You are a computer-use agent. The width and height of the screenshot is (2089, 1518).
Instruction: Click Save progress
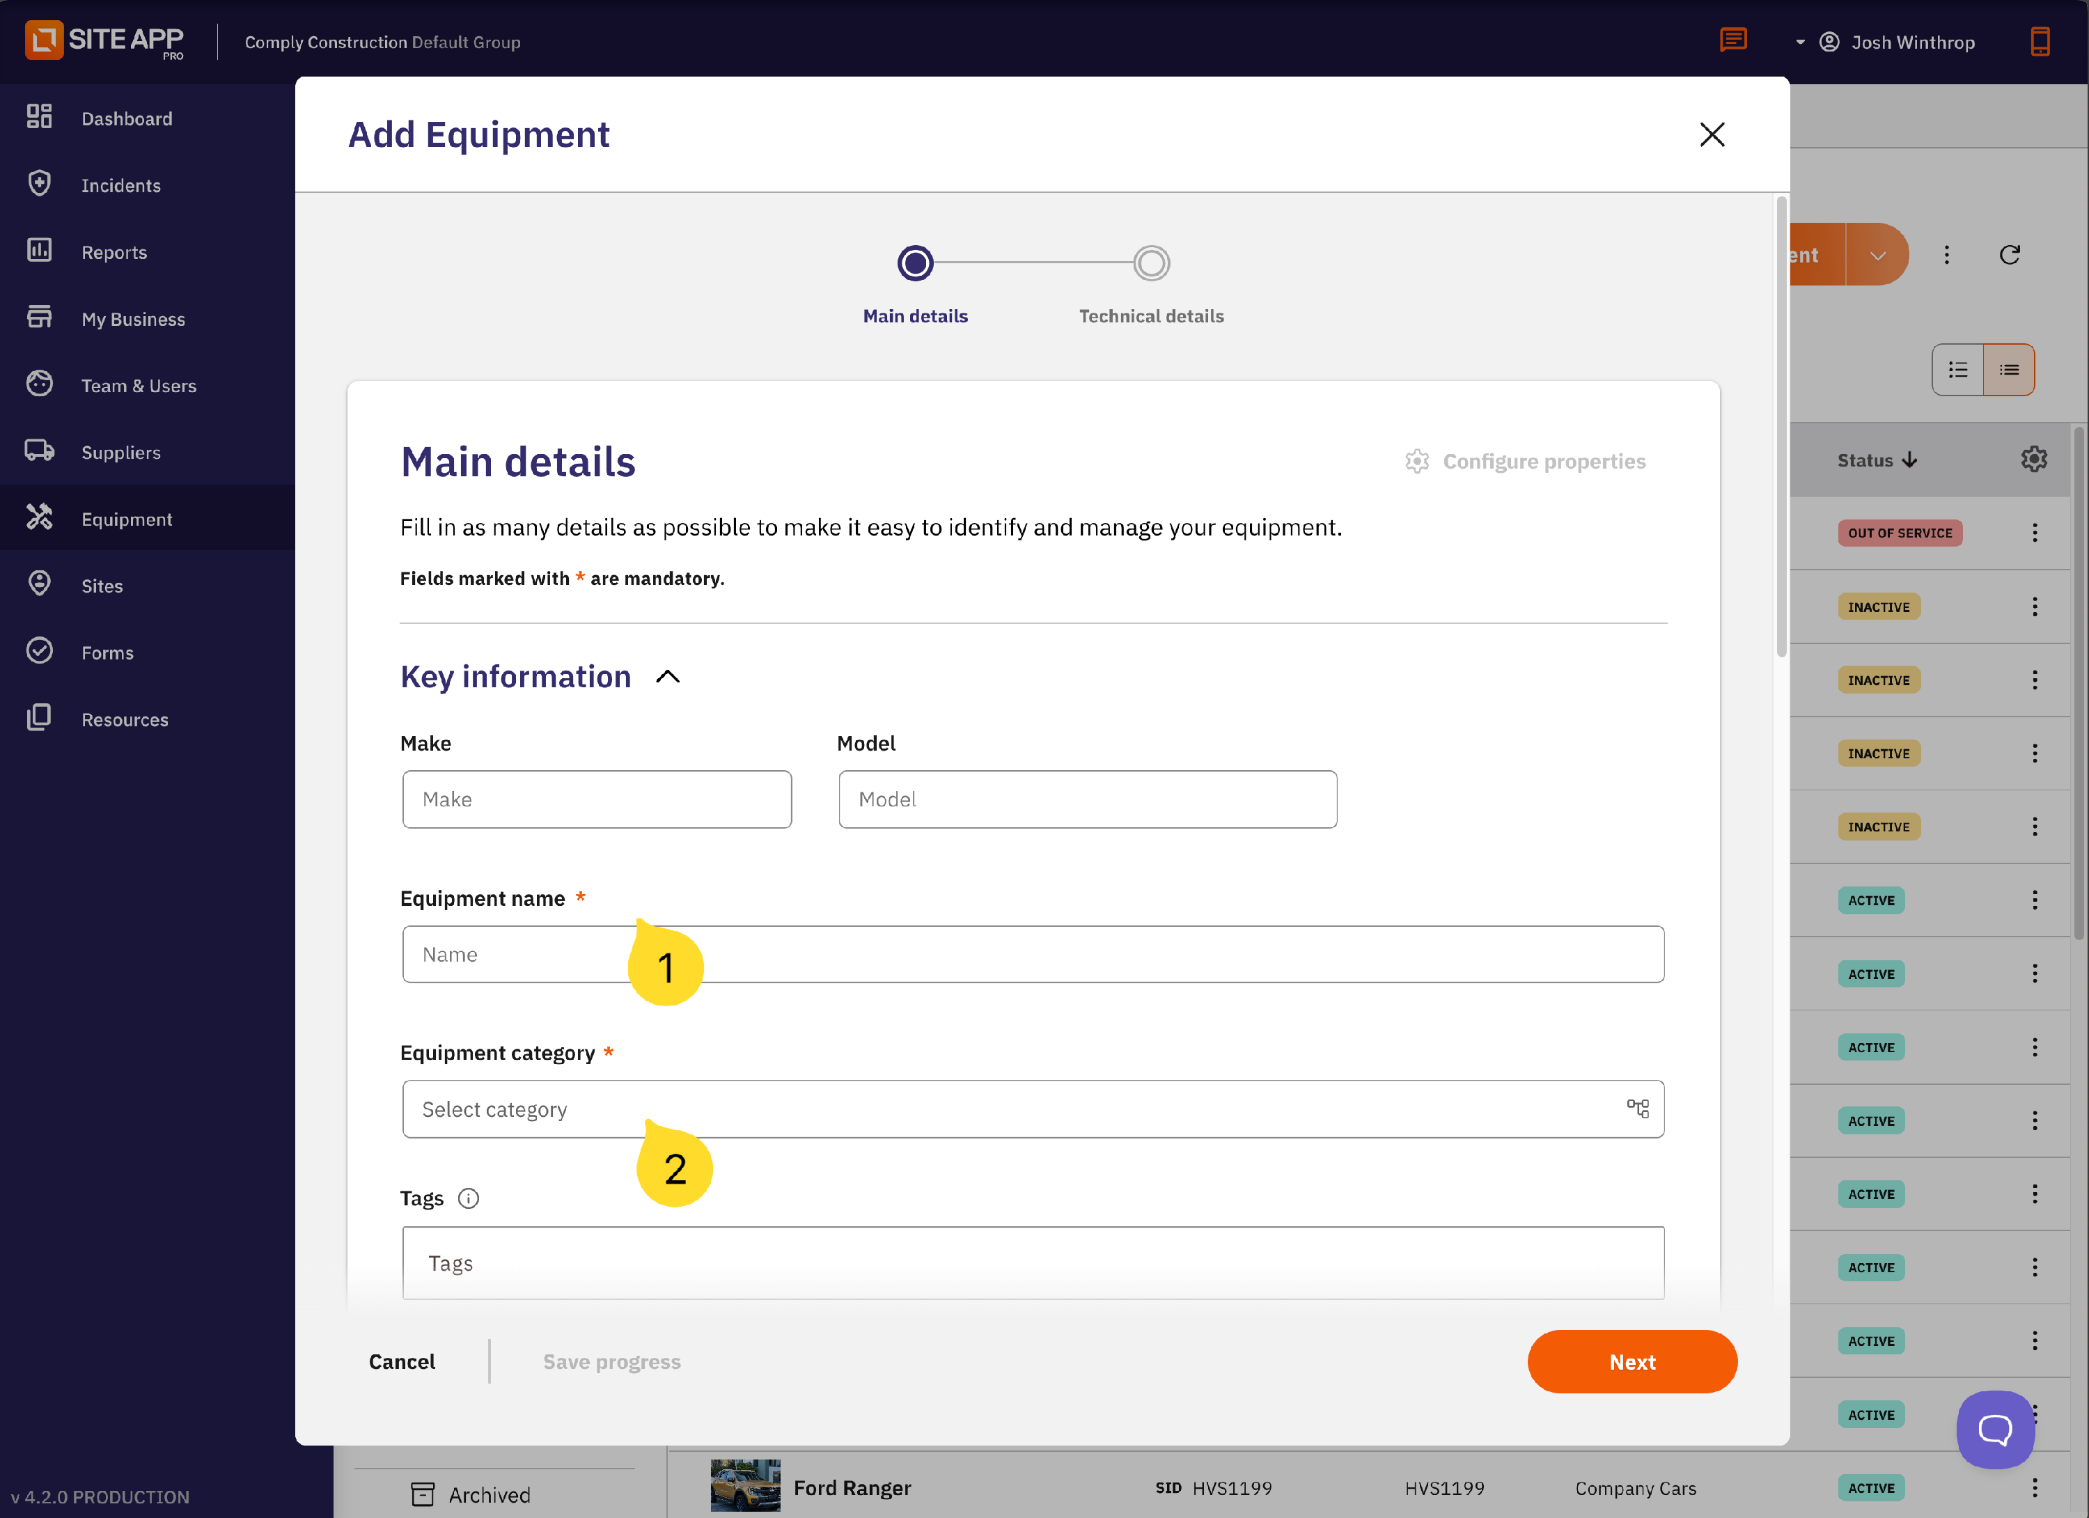coord(611,1361)
